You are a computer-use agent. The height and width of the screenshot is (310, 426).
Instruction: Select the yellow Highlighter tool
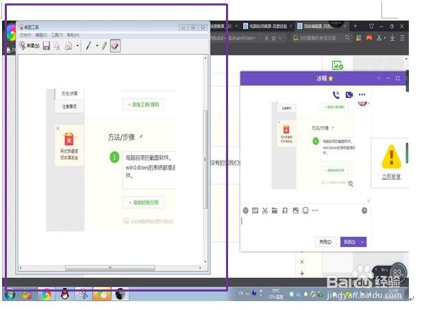click(104, 46)
